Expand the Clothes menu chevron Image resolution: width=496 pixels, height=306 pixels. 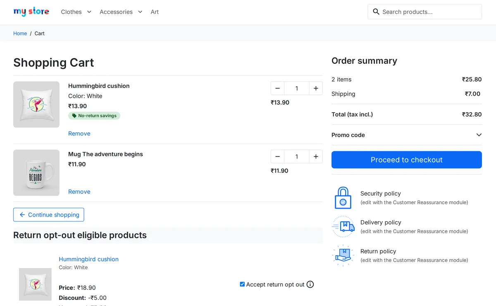point(89,12)
